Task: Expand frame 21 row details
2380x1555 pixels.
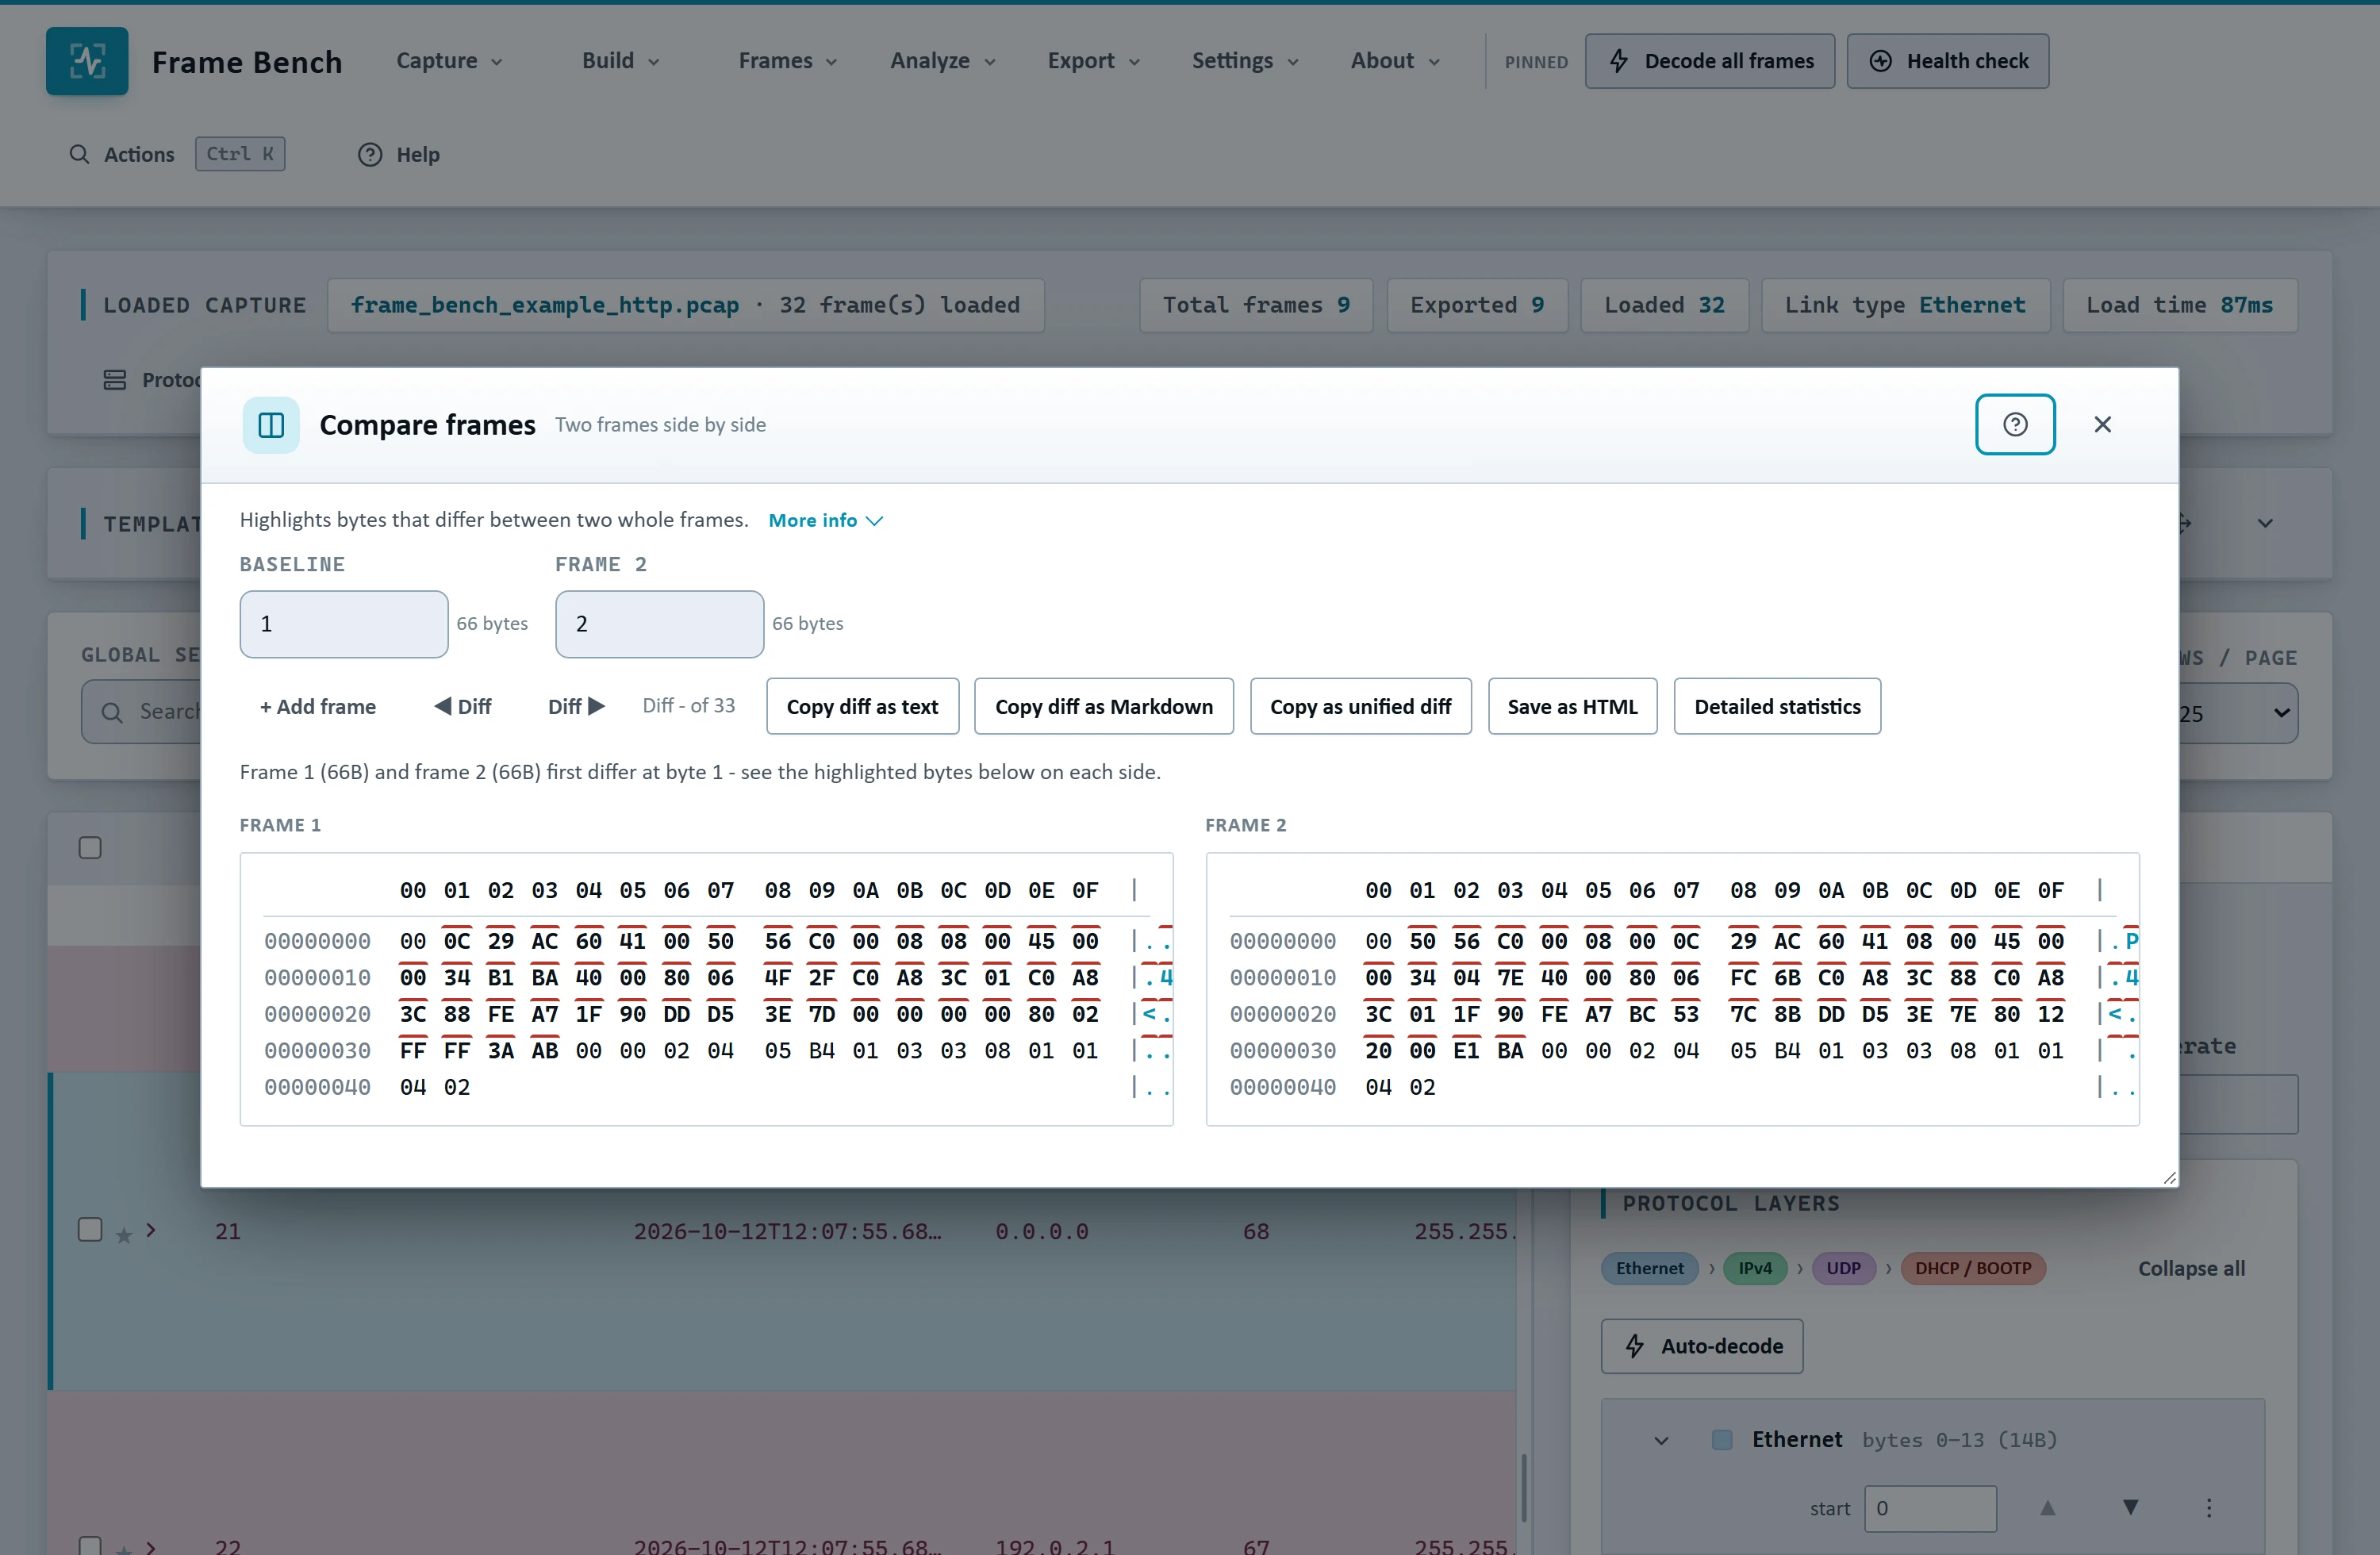Action: coord(151,1230)
